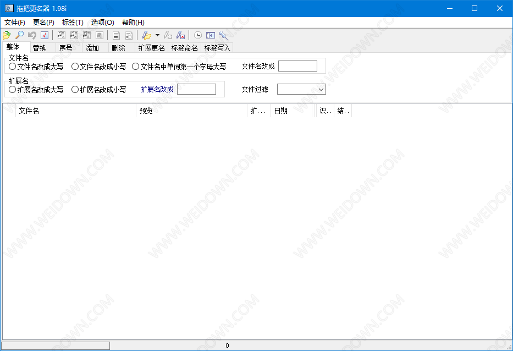Sort by the 预览 column header
Viewport: 513px width, 351px height.
pos(191,111)
